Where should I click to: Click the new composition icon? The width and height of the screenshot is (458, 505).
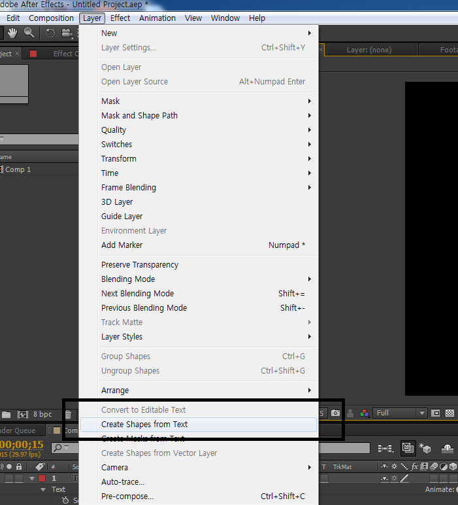pos(22,415)
